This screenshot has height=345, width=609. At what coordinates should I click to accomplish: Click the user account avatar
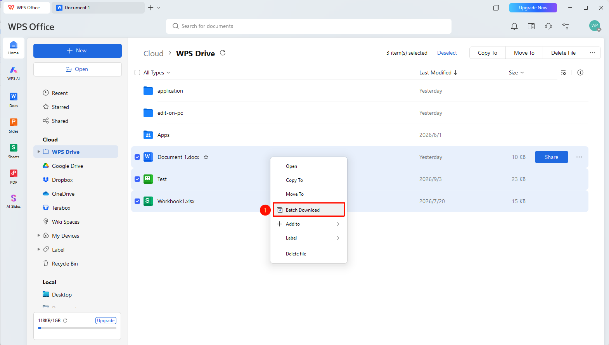595,26
